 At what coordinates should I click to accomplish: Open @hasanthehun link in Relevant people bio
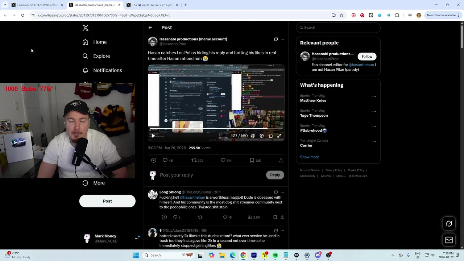tap(361, 65)
